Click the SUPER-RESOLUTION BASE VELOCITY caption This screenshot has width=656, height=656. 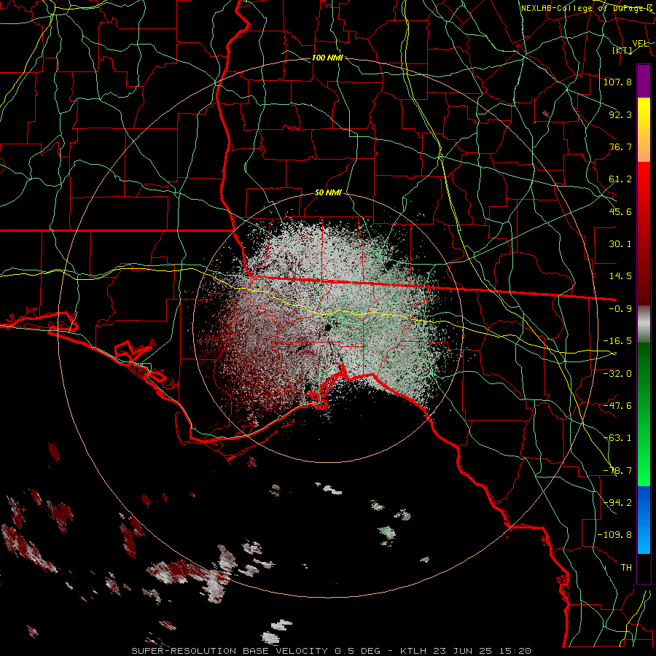pos(231,651)
